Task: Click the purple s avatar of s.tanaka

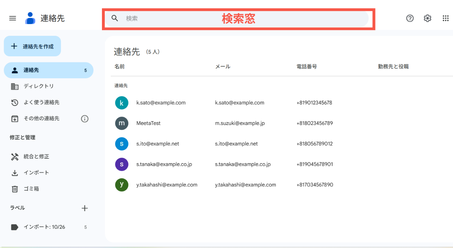Action: [122, 164]
